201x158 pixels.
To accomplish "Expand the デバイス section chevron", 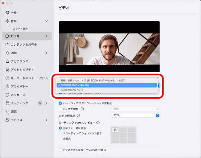I will click(46, 120).
